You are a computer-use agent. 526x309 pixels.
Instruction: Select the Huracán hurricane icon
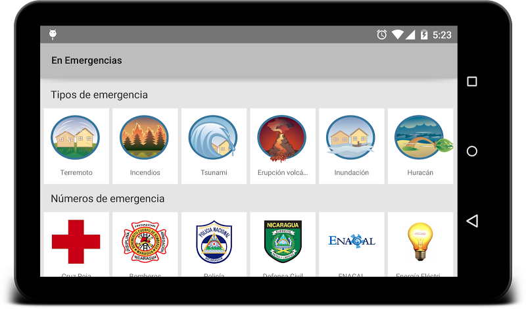click(423, 137)
